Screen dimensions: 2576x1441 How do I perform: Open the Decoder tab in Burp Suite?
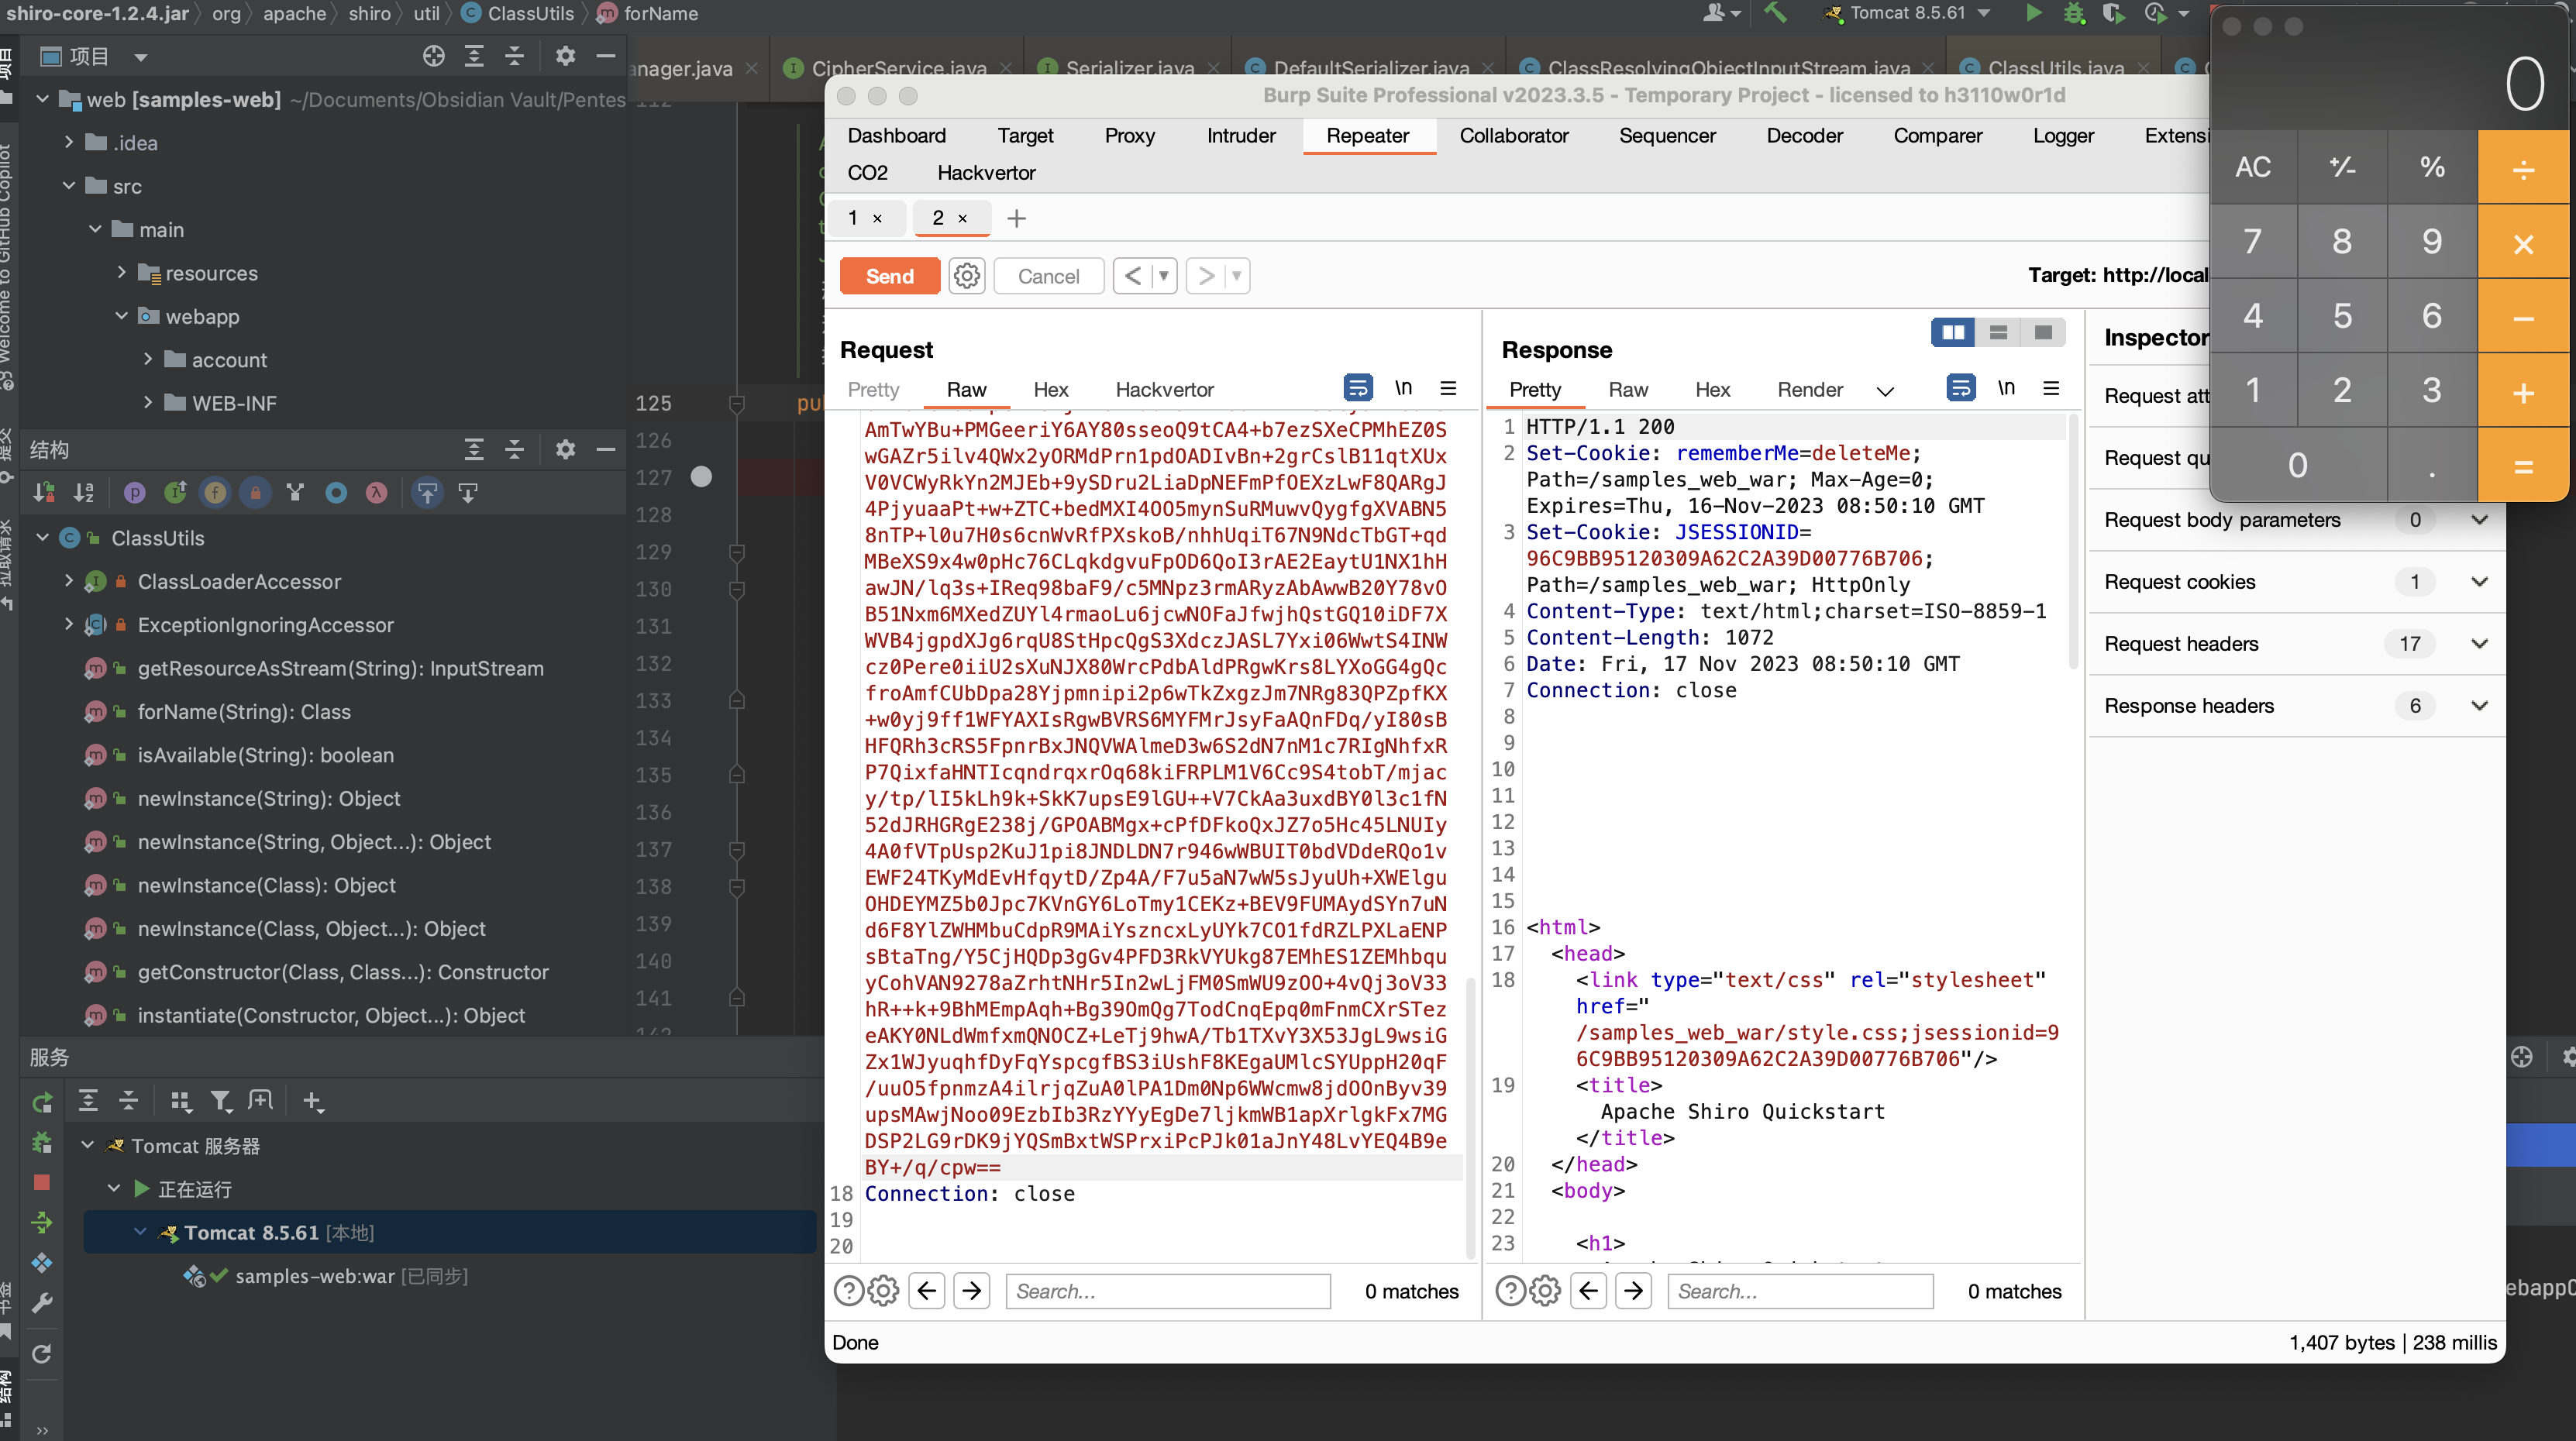[1804, 135]
